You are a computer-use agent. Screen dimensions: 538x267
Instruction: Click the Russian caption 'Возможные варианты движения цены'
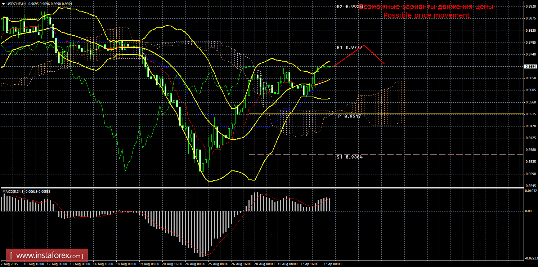426,7
